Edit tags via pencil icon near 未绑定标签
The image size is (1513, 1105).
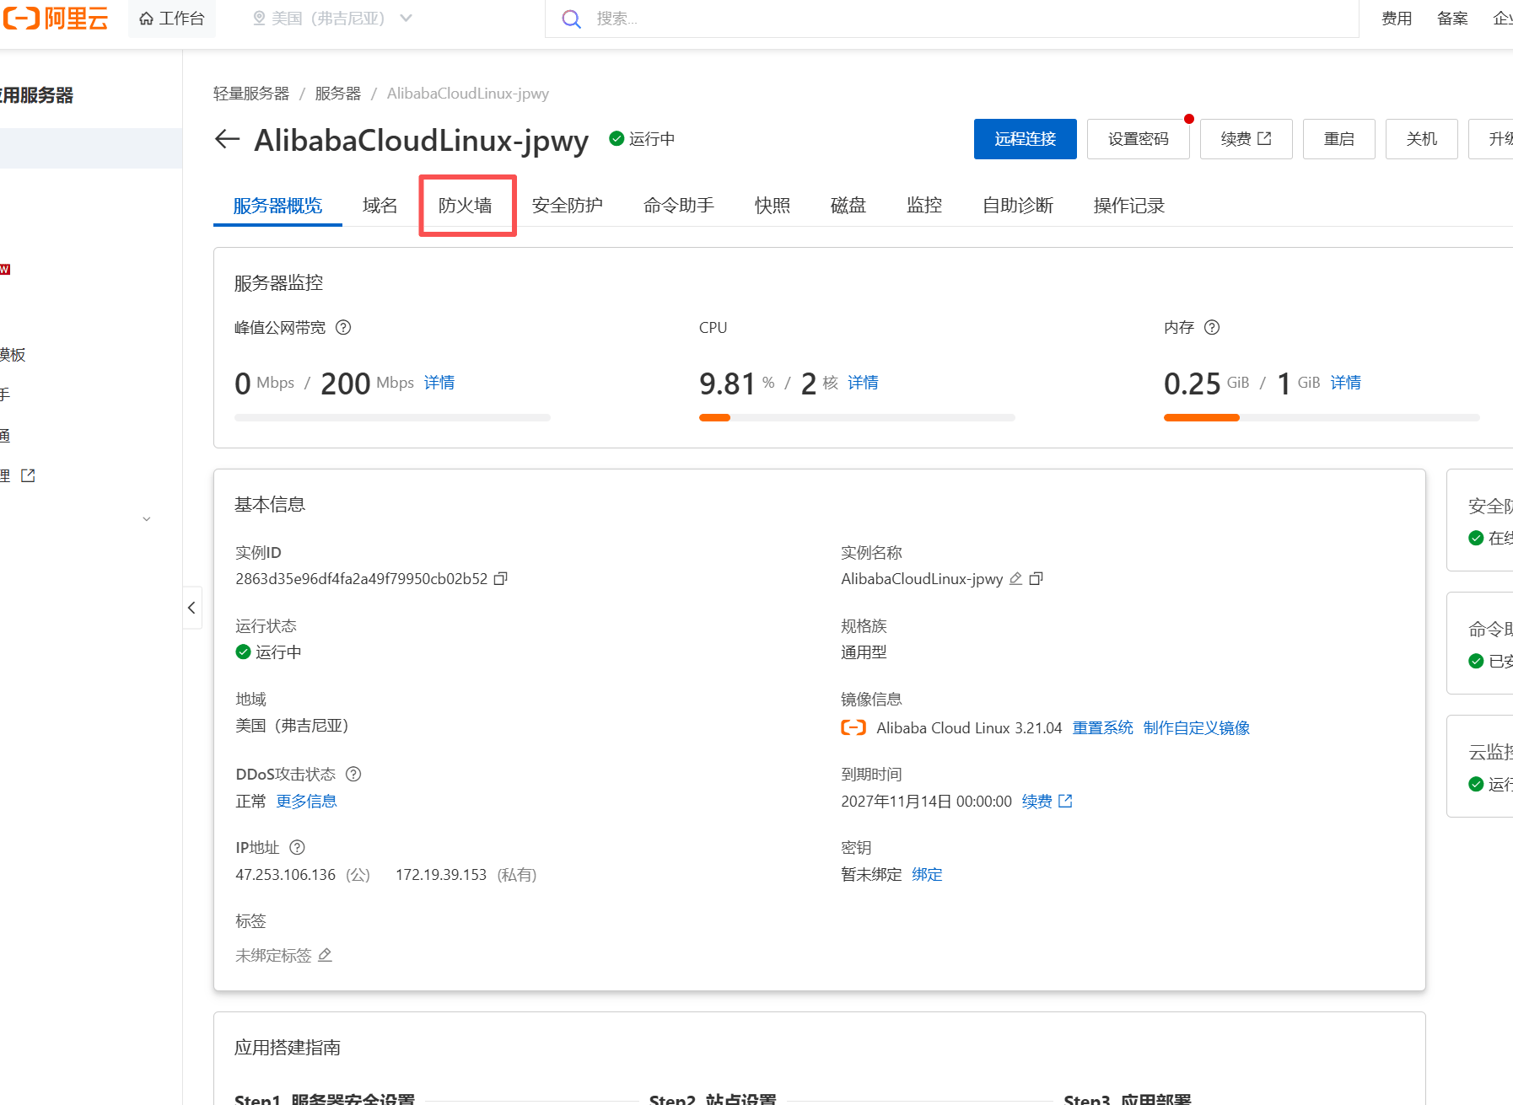pos(326,955)
